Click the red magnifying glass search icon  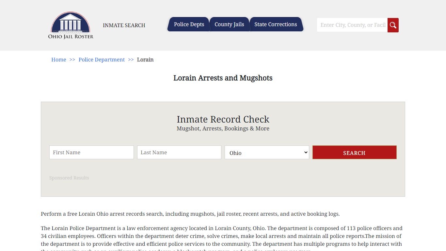393,25
